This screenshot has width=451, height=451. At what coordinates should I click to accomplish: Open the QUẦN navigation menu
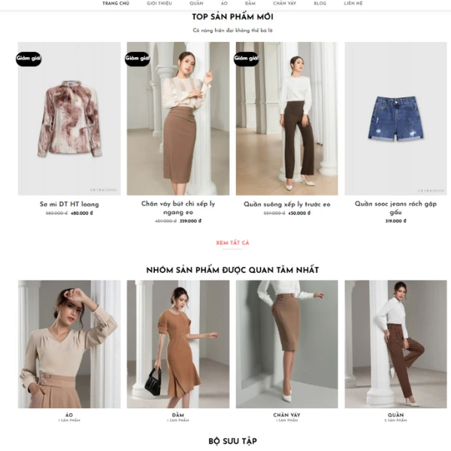(196, 4)
